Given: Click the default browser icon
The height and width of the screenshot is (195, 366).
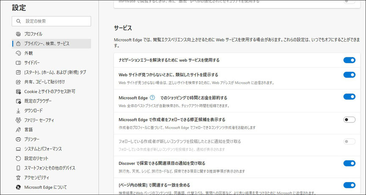Looking at the screenshot, I should point(18,101).
